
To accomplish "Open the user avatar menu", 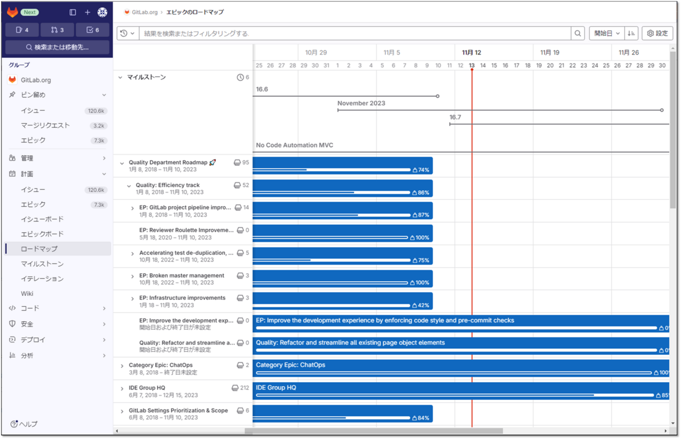I will 102,12.
